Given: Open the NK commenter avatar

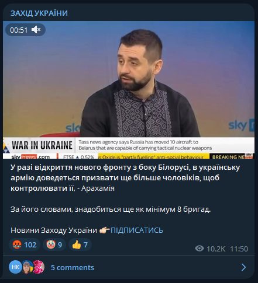Looking at the screenshot, I should click(x=16, y=267).
